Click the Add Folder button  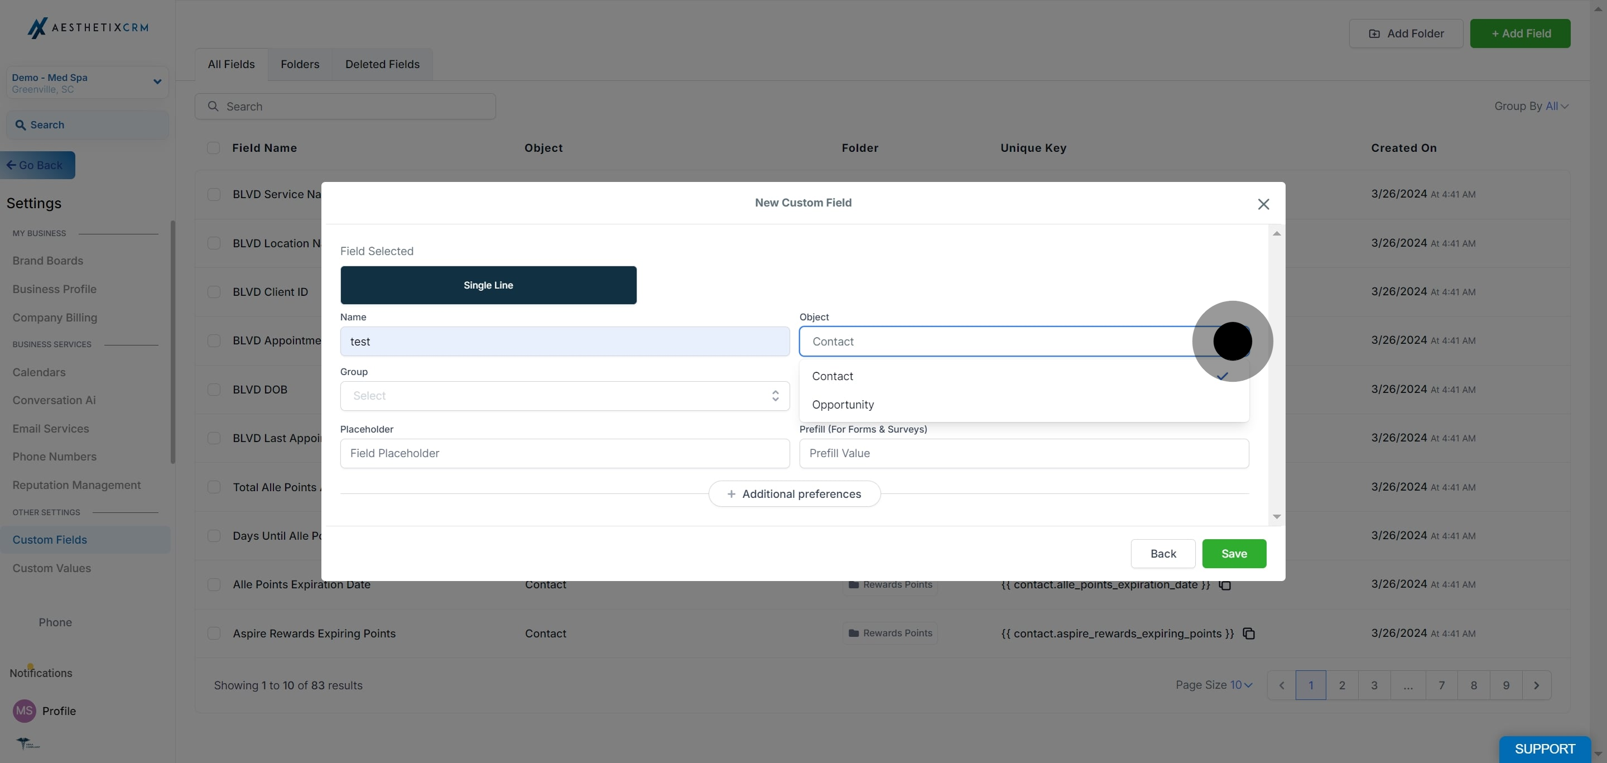click(1406, 33)
